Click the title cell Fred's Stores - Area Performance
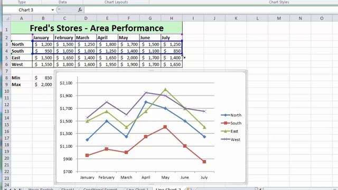This screenshot has height=190, width=338. [x=97, y=28]
